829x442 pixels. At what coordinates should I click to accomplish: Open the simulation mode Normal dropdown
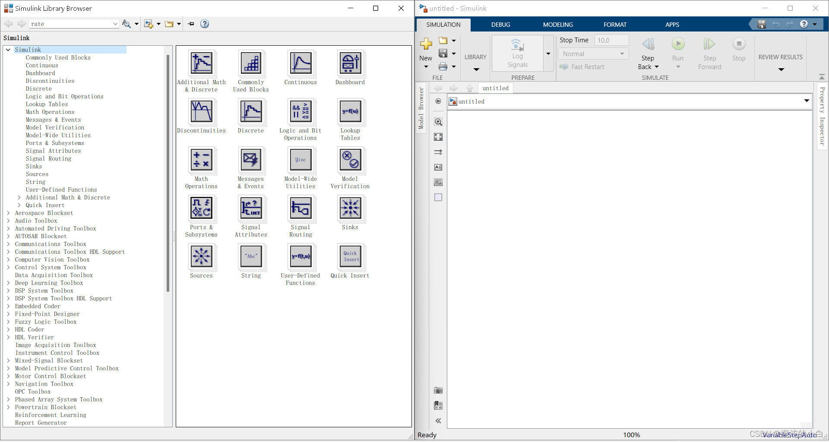click(593, 54)
